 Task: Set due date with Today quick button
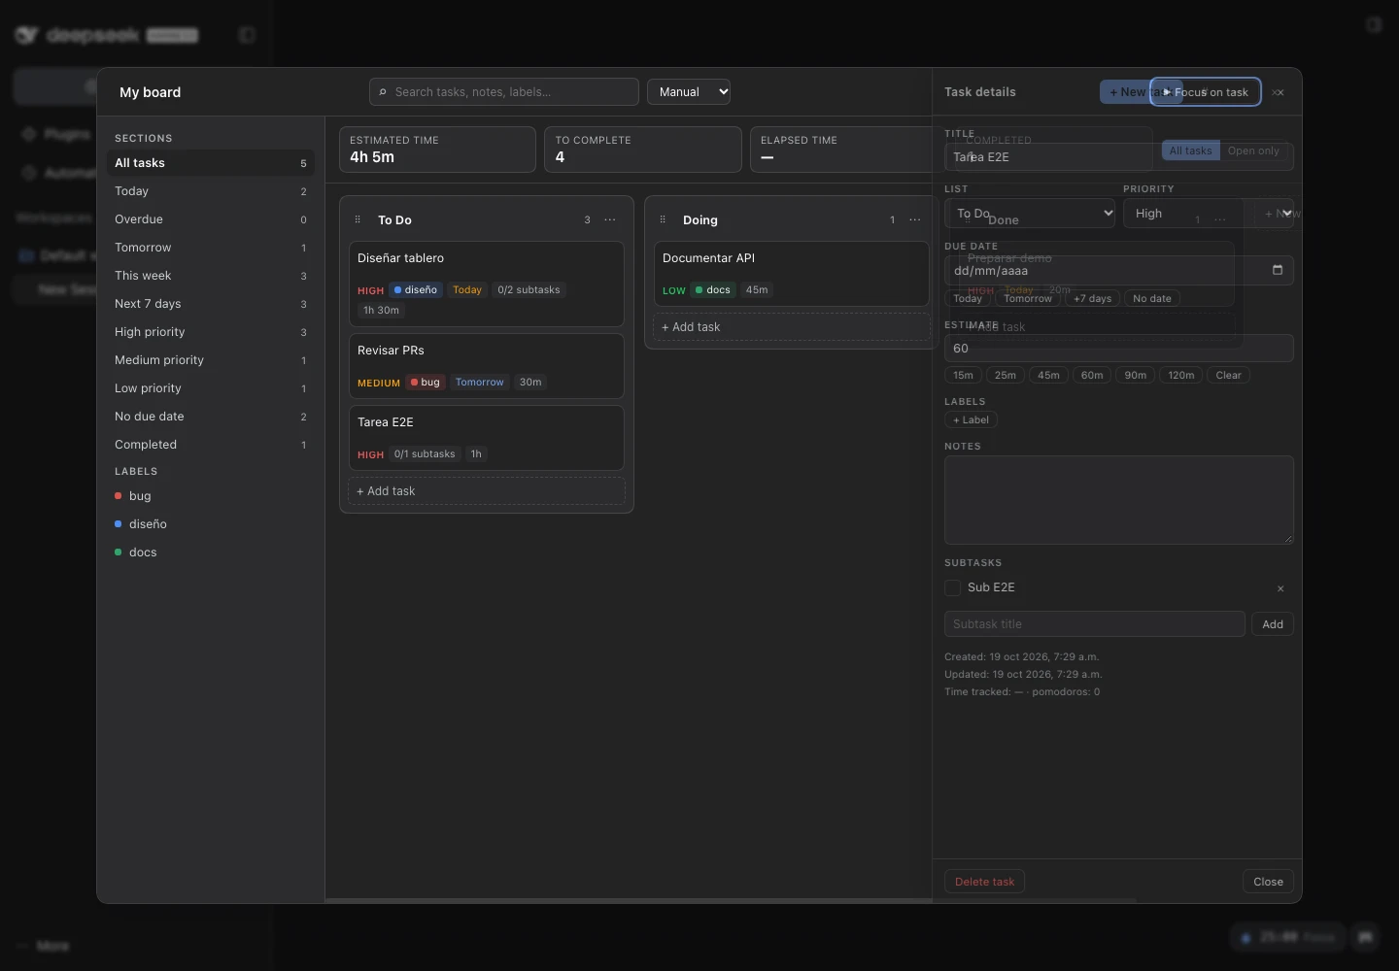968,298
